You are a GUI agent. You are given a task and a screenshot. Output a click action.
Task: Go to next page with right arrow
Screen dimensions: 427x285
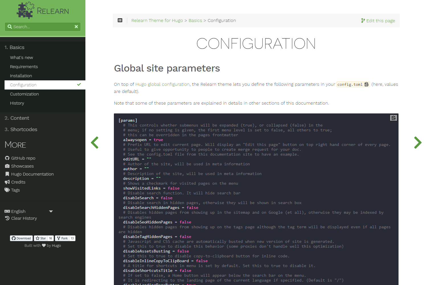point(418,142)
